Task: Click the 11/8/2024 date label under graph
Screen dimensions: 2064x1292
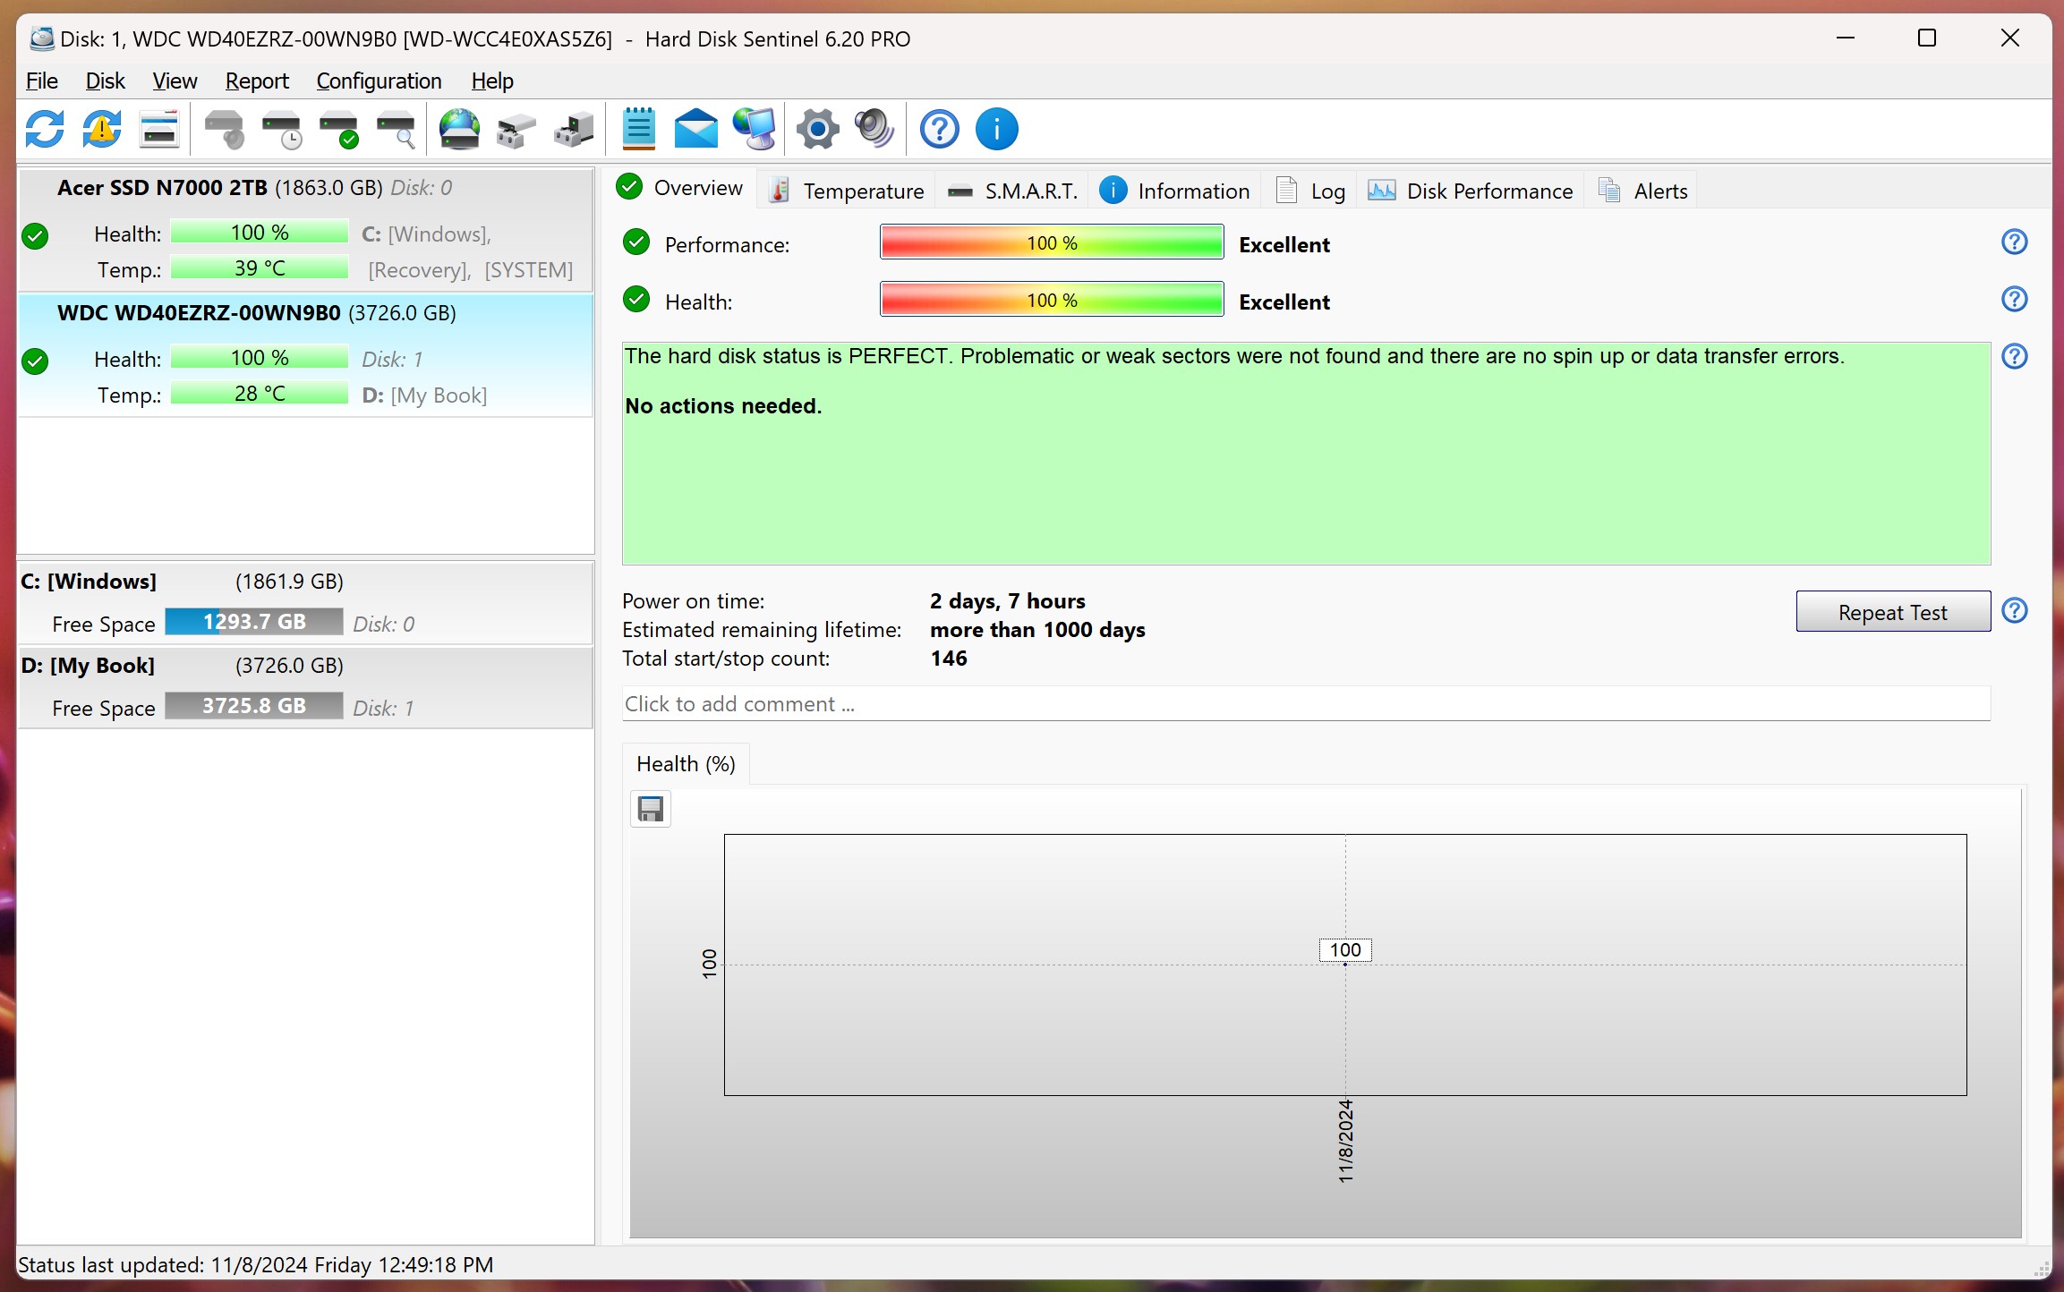Action: tap(1345, 1142)
